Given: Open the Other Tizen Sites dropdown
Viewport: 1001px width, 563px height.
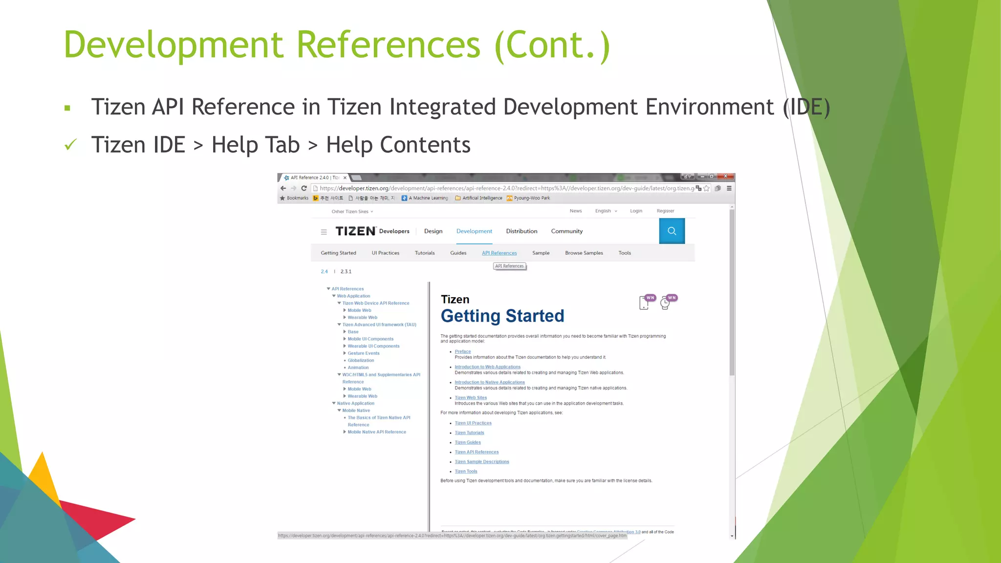Looking at the screenshot, I should click(x=352, y=212).
